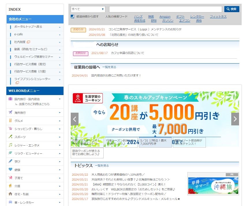
Task: Click the search keyword input field
Action: point(165,9)
